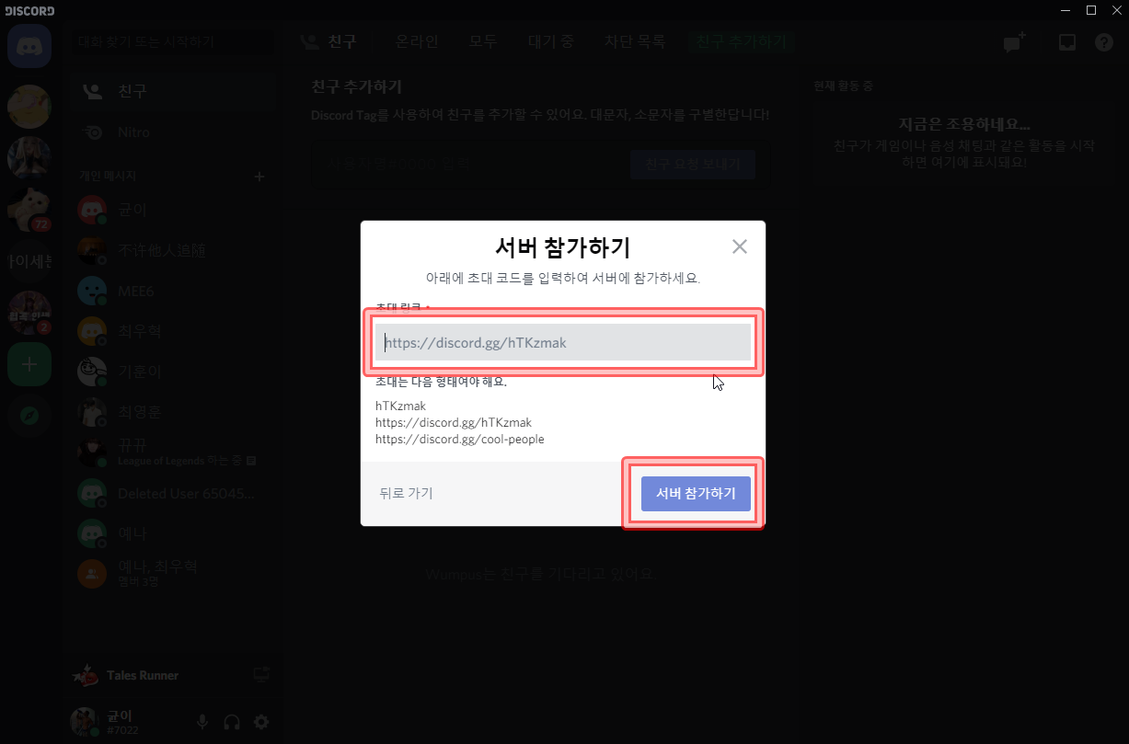The image size is (1129, 744).
Task: Open direct message with 최영훈
Action: pyautogui.click(x=173, y=412)
